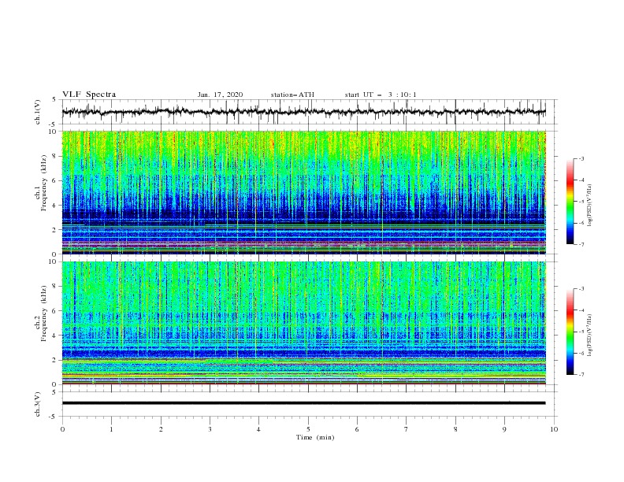Click the flat ch.3 voltage trace
624x482 pixels.
tap(303, 403)
